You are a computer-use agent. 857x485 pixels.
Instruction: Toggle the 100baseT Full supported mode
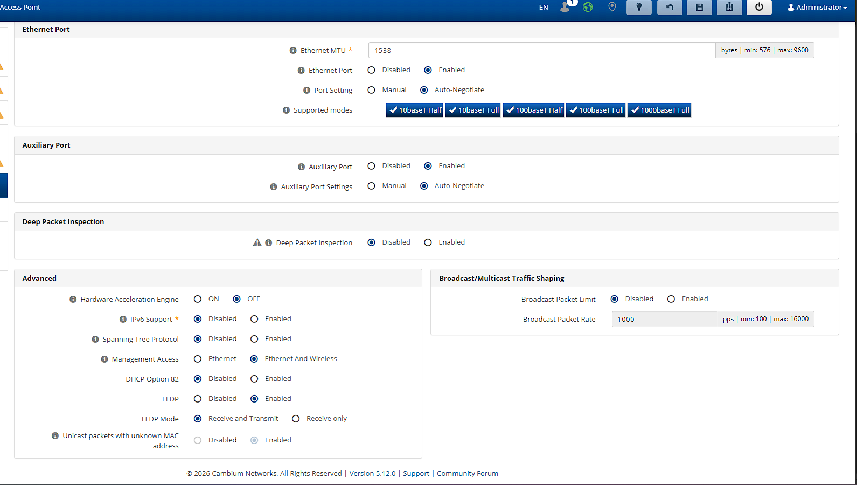[x=596, y=110]
